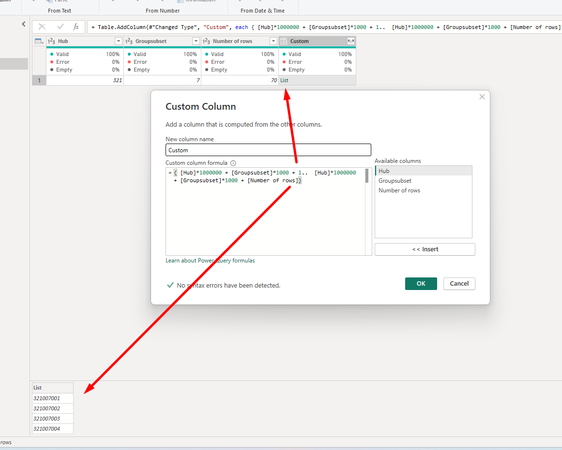The image size is (562, 450).
Task: Select row number 1
Action: tap(39, 80)
